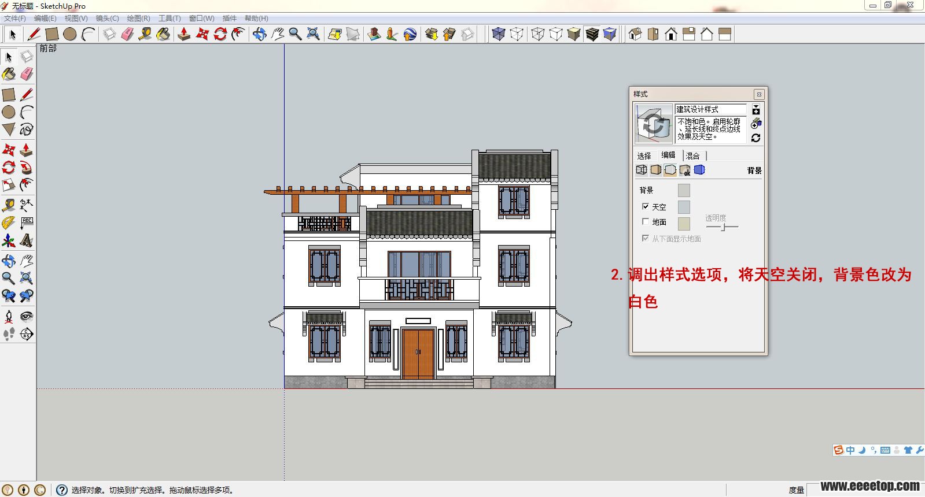This screenshot has height=497, width=925.
Task: Open Watermark settings in Styles panel
Action: [685, 170]
